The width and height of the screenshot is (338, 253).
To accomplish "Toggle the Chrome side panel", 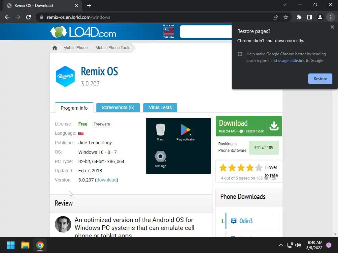I will (x=310, y=17).
